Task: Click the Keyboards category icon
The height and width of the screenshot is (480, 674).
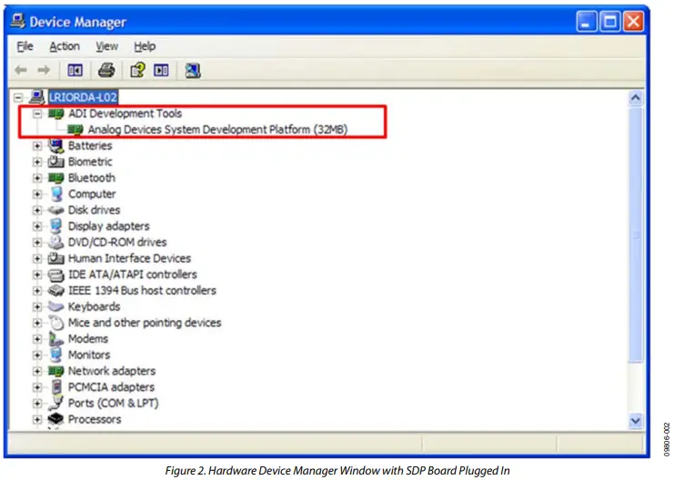Action: tap(55, 307)
